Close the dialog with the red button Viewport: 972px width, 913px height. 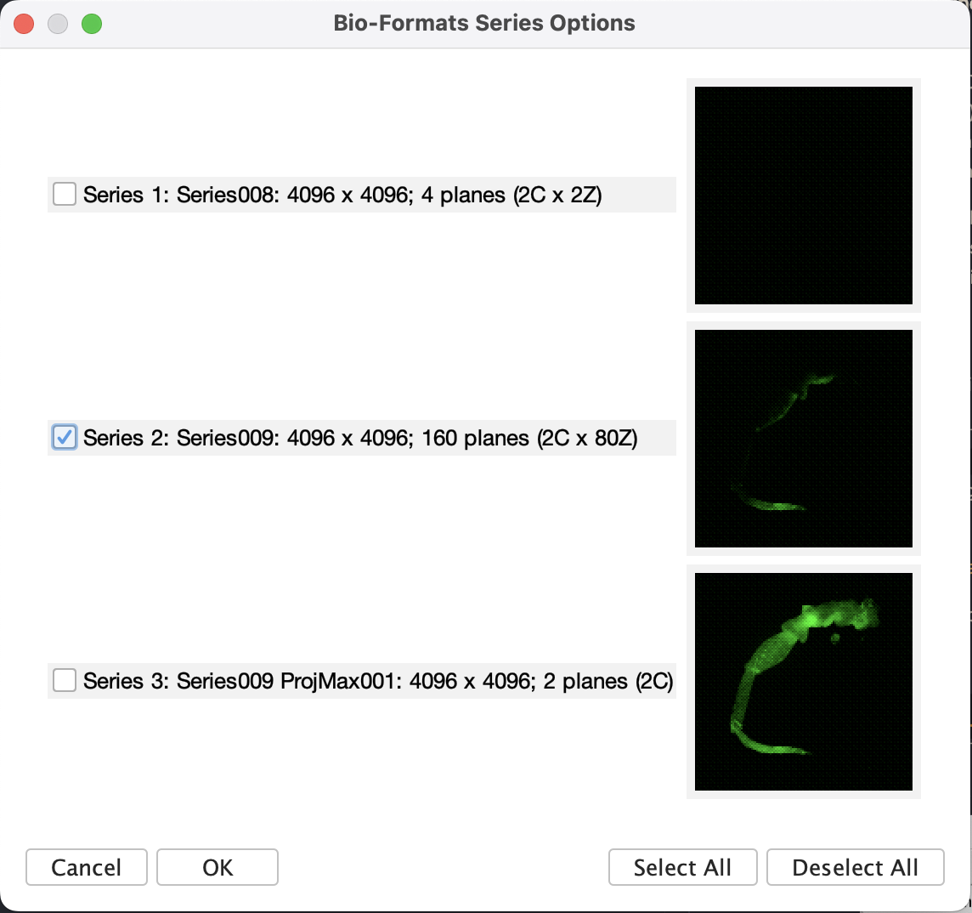[x=24, y=24]
